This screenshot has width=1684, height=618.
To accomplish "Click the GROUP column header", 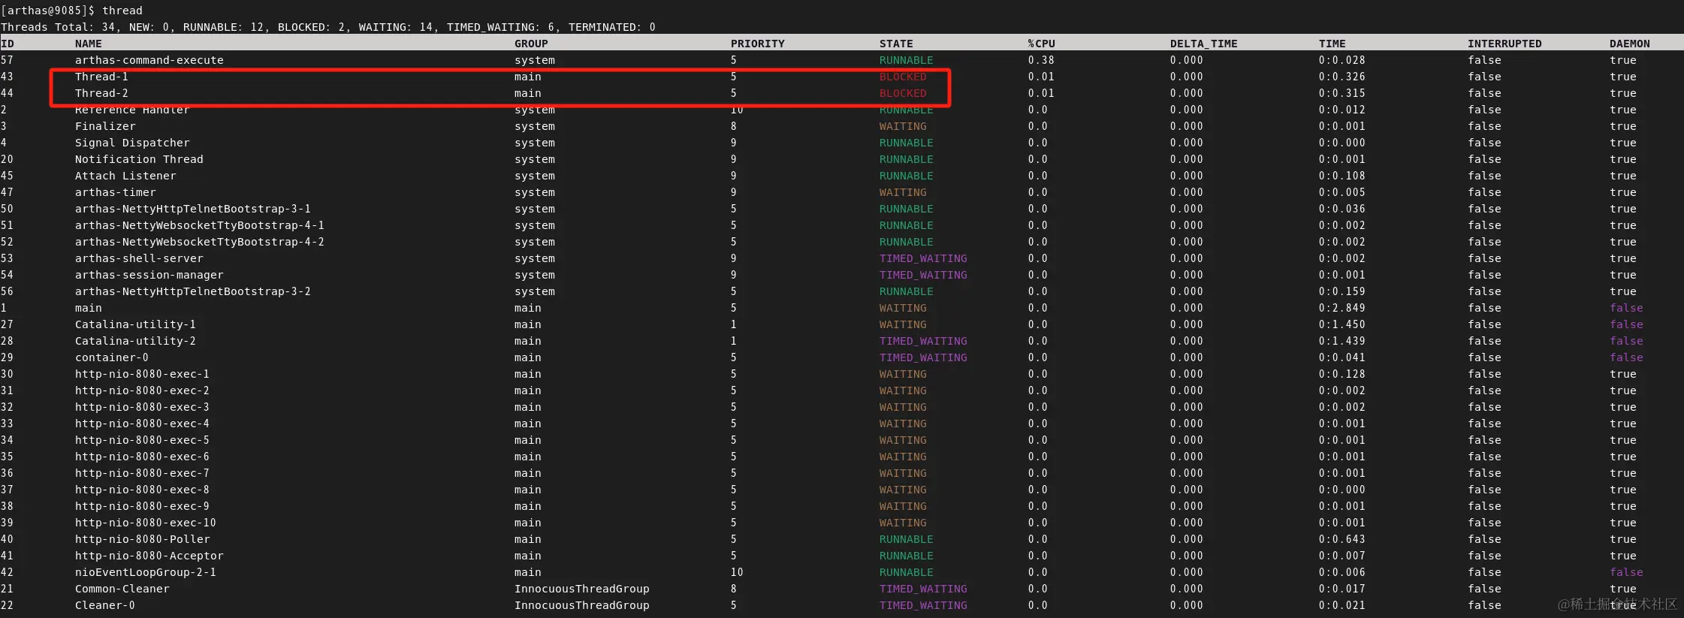I will click(x=531, y=44).
